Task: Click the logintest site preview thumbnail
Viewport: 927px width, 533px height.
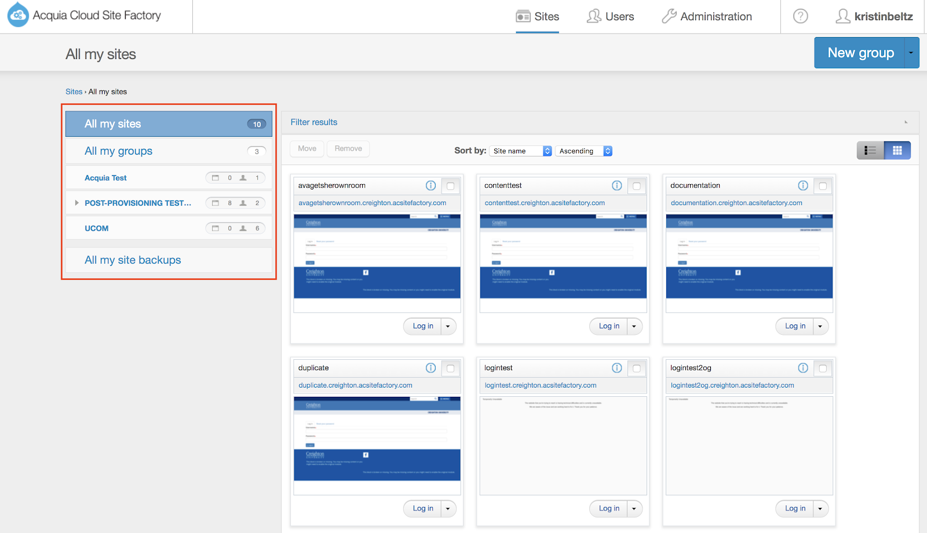Action: (563, 446)
